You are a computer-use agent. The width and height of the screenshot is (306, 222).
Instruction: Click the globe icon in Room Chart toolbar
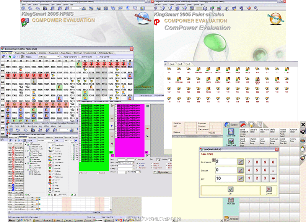pyautogui.click(x=14, y=57)
